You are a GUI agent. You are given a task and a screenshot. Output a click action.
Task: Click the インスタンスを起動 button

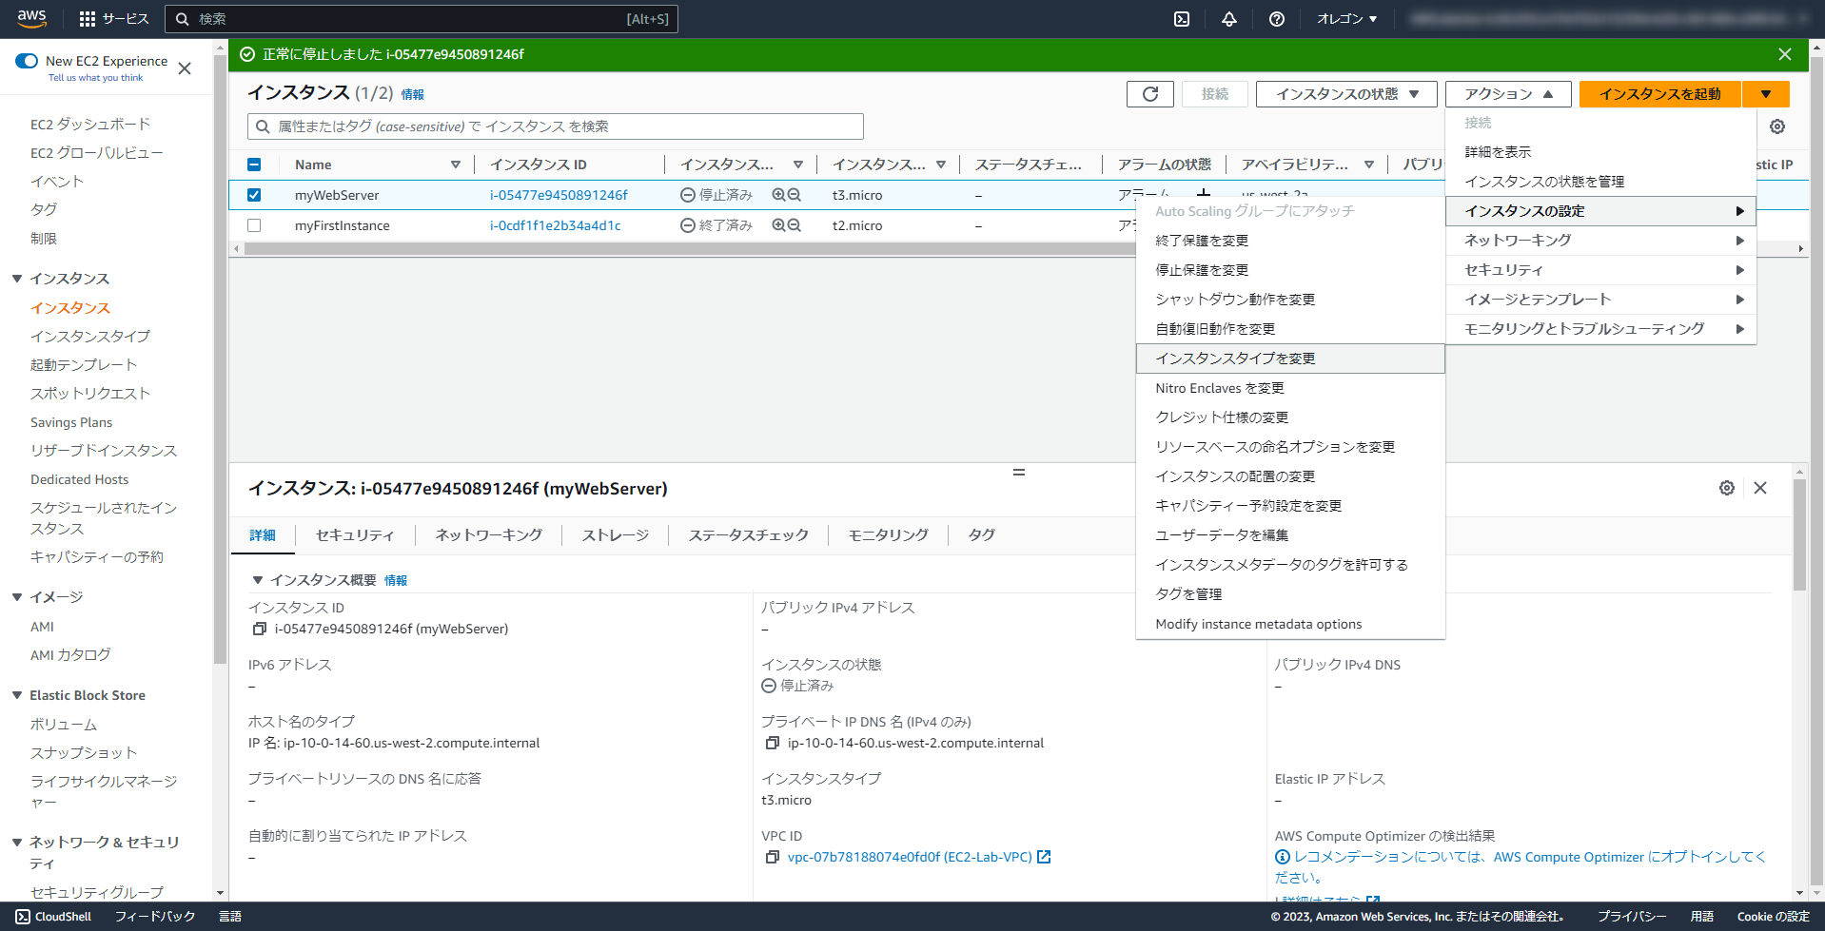(1659, 93)
